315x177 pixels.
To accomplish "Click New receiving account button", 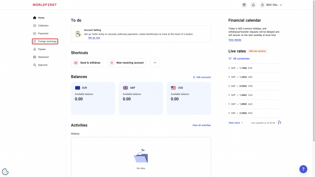I will (127, 63).
